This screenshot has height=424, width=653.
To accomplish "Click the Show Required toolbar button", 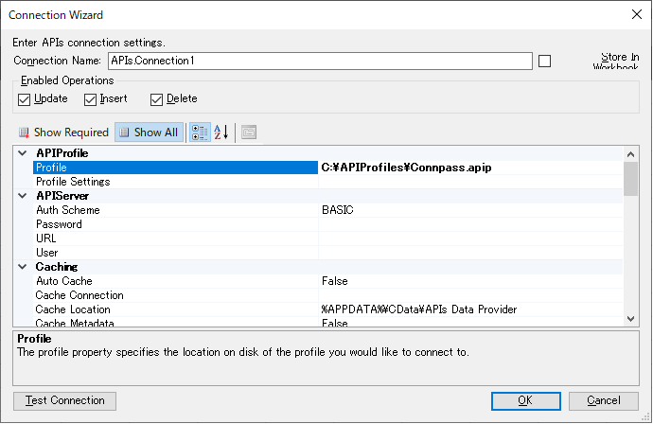I will click(63, 132).
